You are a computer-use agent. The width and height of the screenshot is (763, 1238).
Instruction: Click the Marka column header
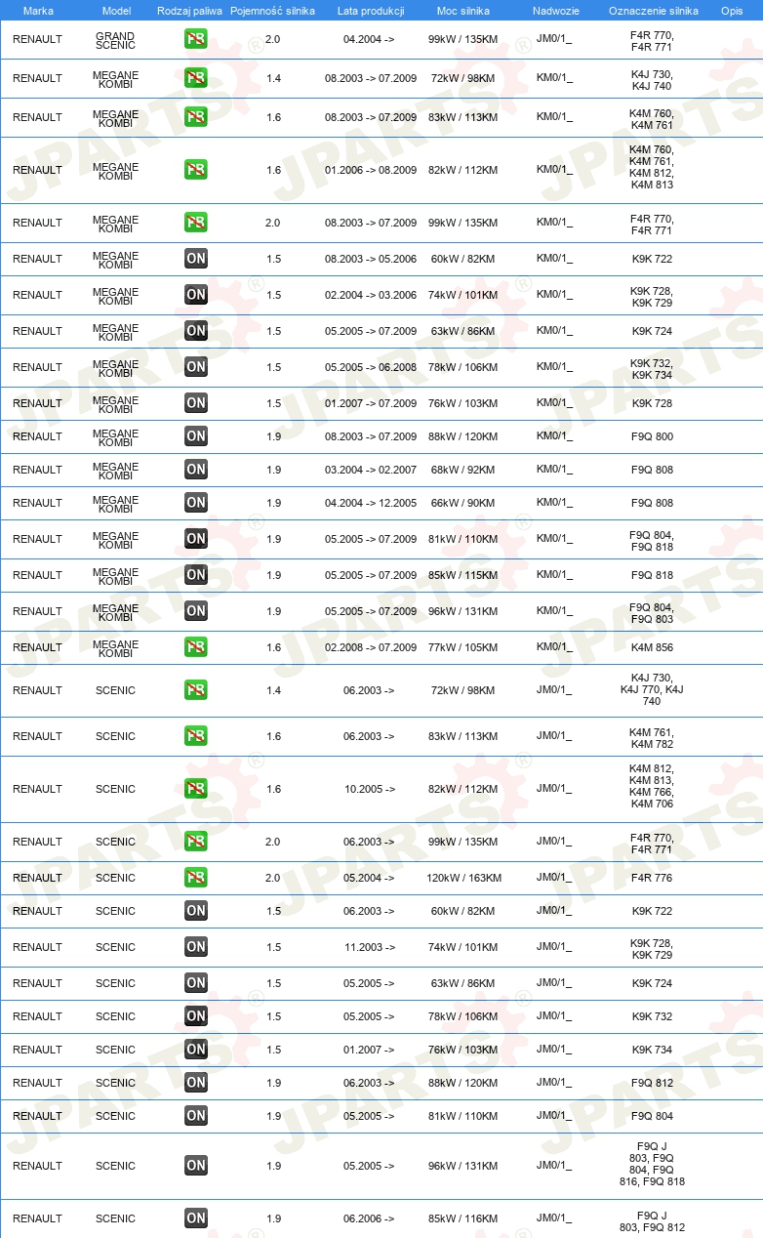(38, 11)
